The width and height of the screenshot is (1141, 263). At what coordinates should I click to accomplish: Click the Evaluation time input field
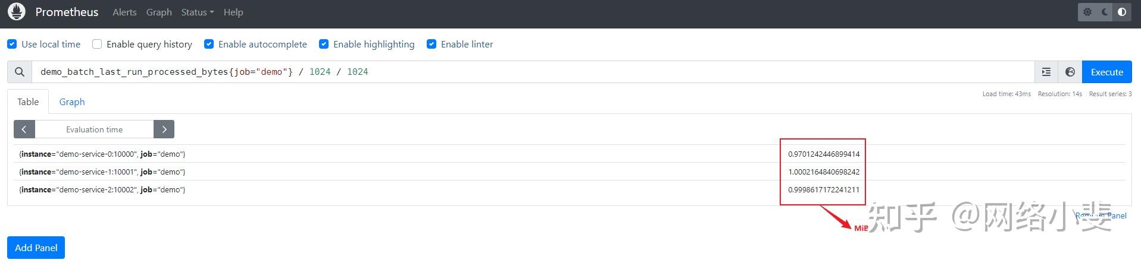click(x=94, y=129)
